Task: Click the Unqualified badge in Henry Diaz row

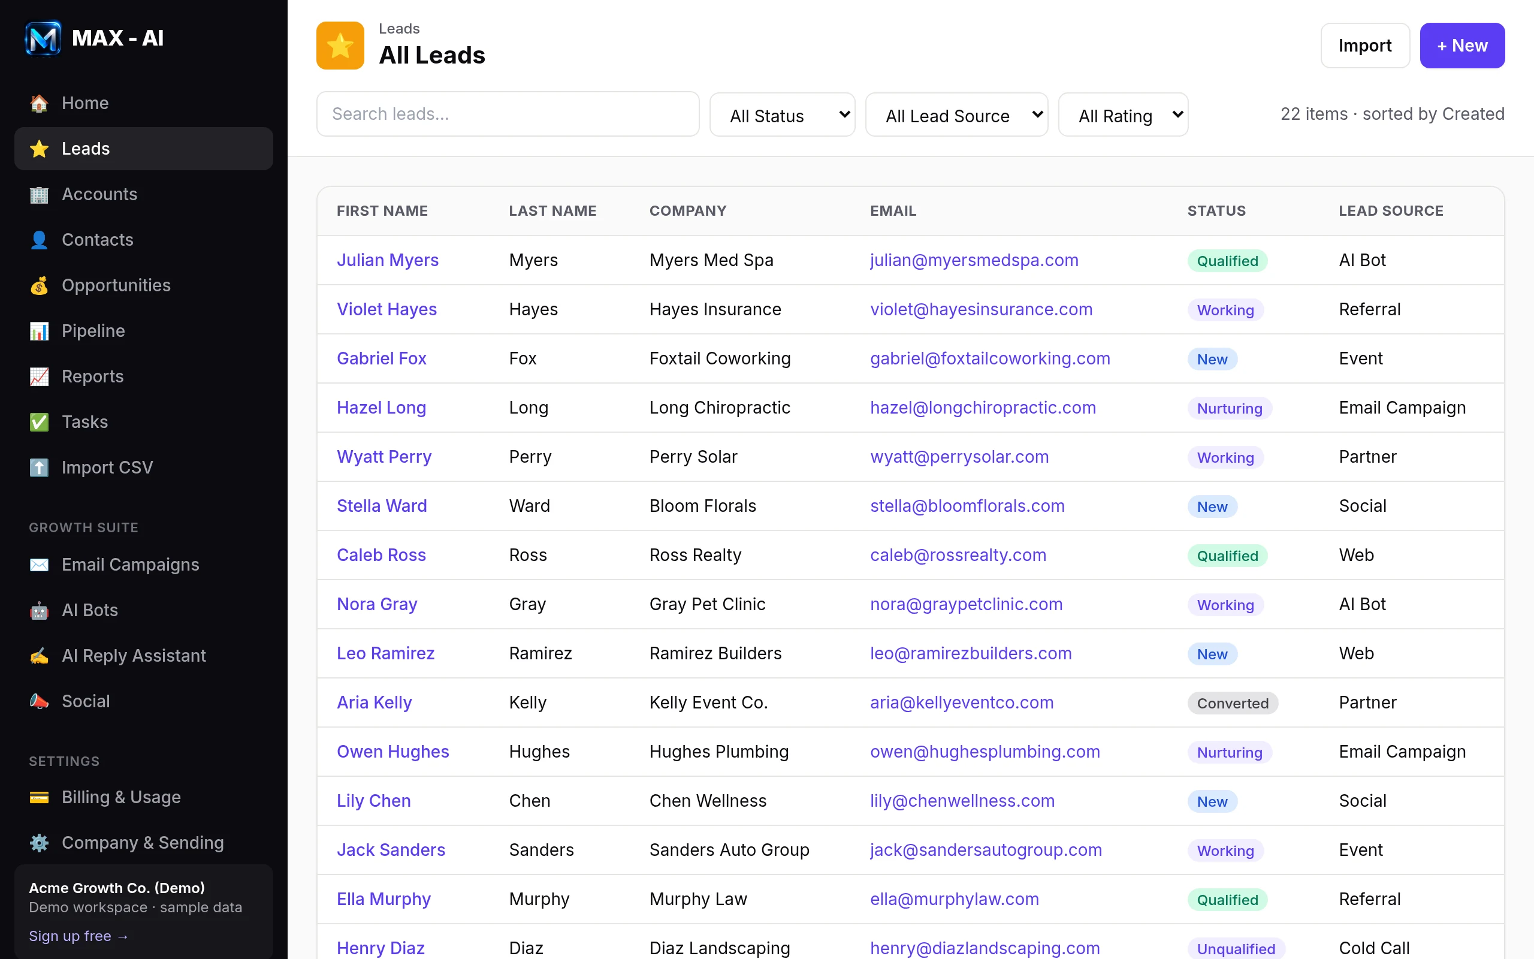Action: coord(1236,948)
